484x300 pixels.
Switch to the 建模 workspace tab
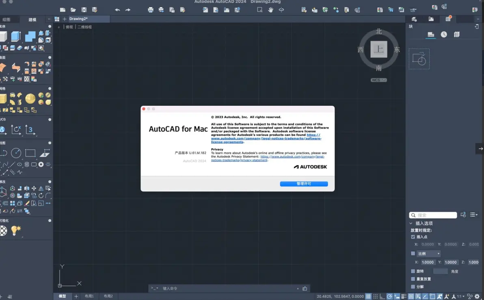click(x=32, y=20)
